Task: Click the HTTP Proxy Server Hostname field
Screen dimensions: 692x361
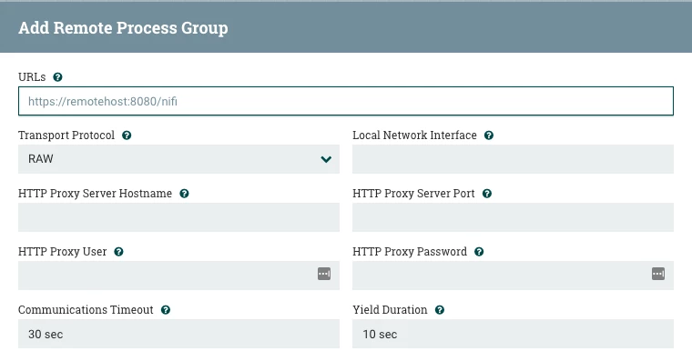Action: point(178,217)
